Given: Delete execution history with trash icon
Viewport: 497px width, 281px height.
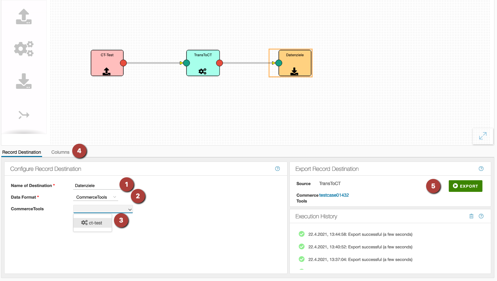Looking at the screenshot, I should pos(471,216).
